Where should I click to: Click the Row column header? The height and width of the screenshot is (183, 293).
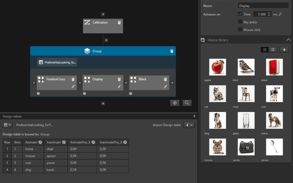coord(7,142)
